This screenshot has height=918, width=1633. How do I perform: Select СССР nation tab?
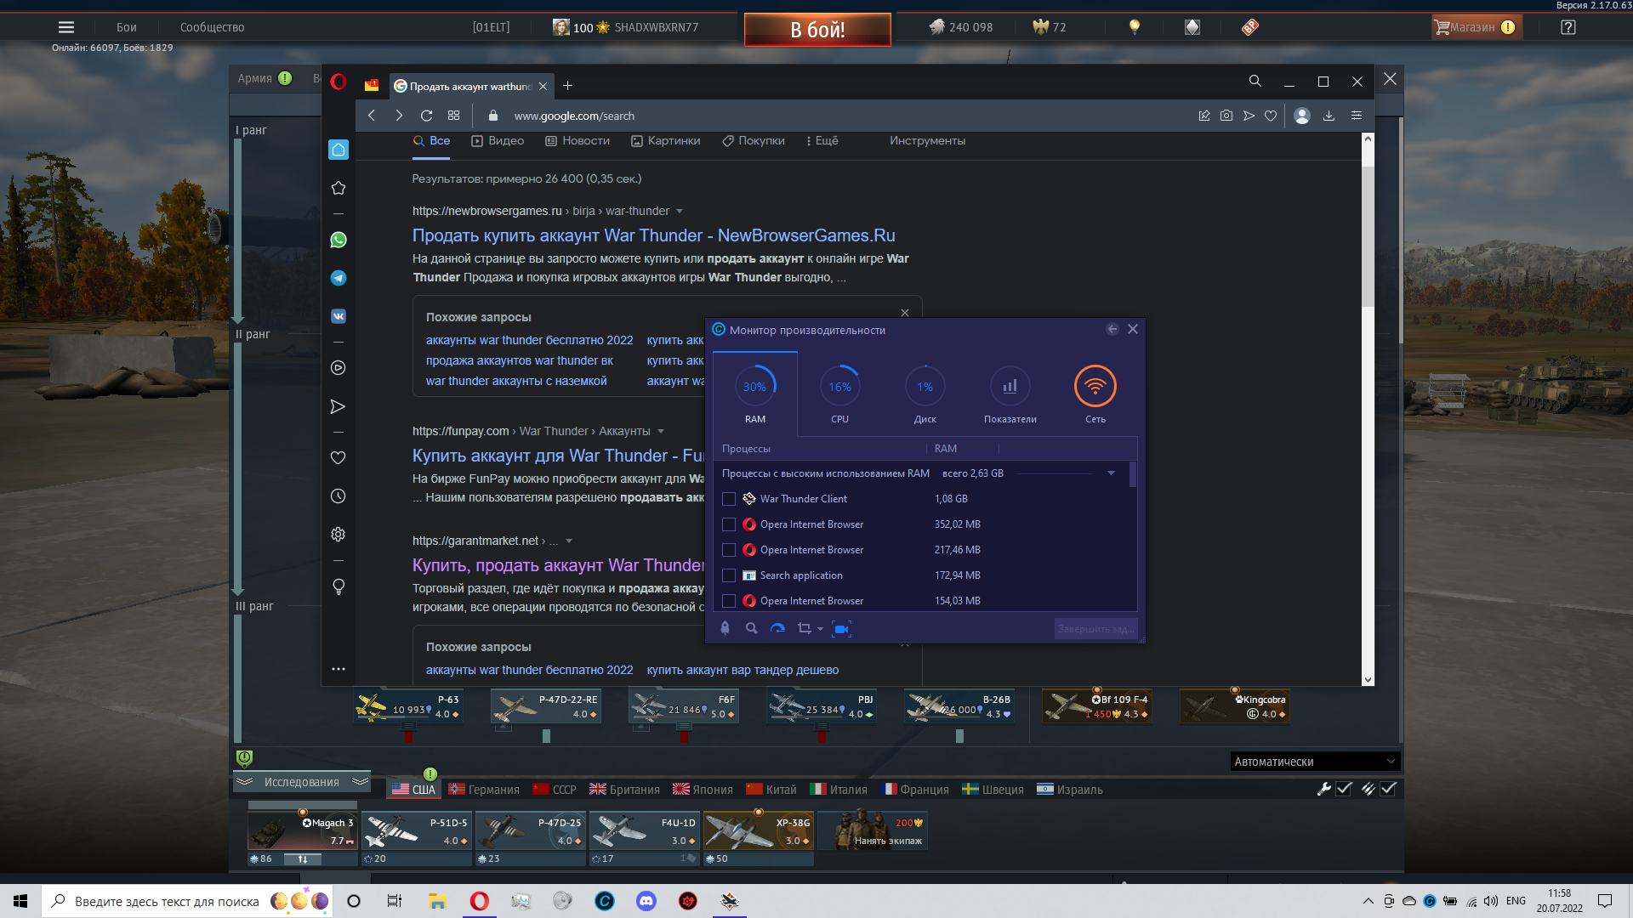[x=555, y=790]
